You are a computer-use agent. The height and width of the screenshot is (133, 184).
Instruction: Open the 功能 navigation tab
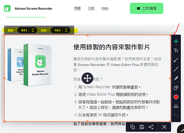pyautogui.click(x=91, y=9)
